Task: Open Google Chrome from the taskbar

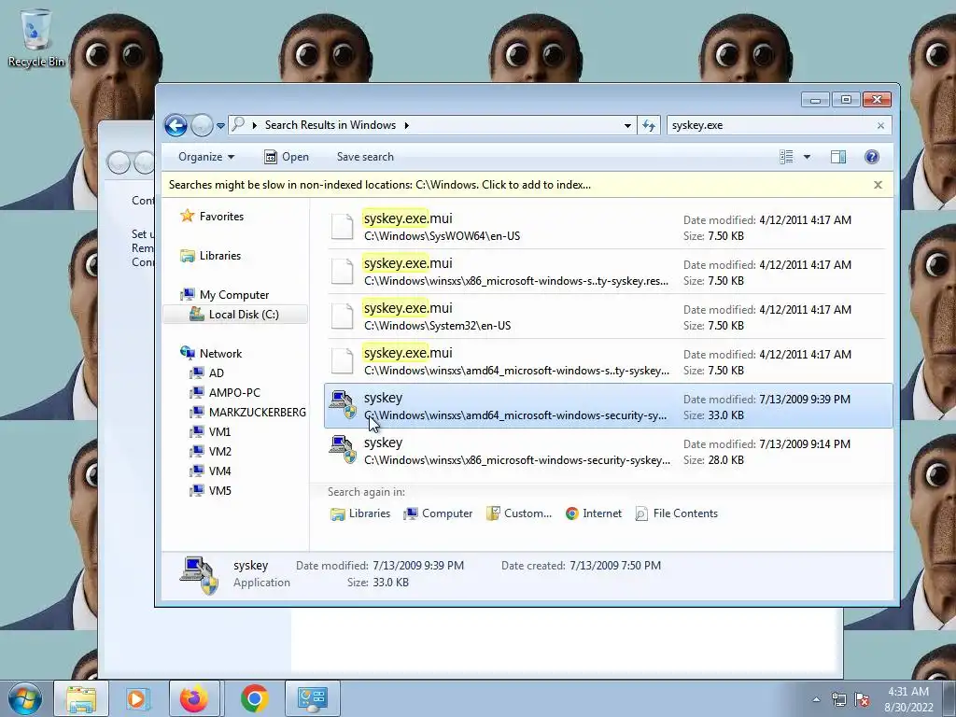Action: click(x=255, y=698)
